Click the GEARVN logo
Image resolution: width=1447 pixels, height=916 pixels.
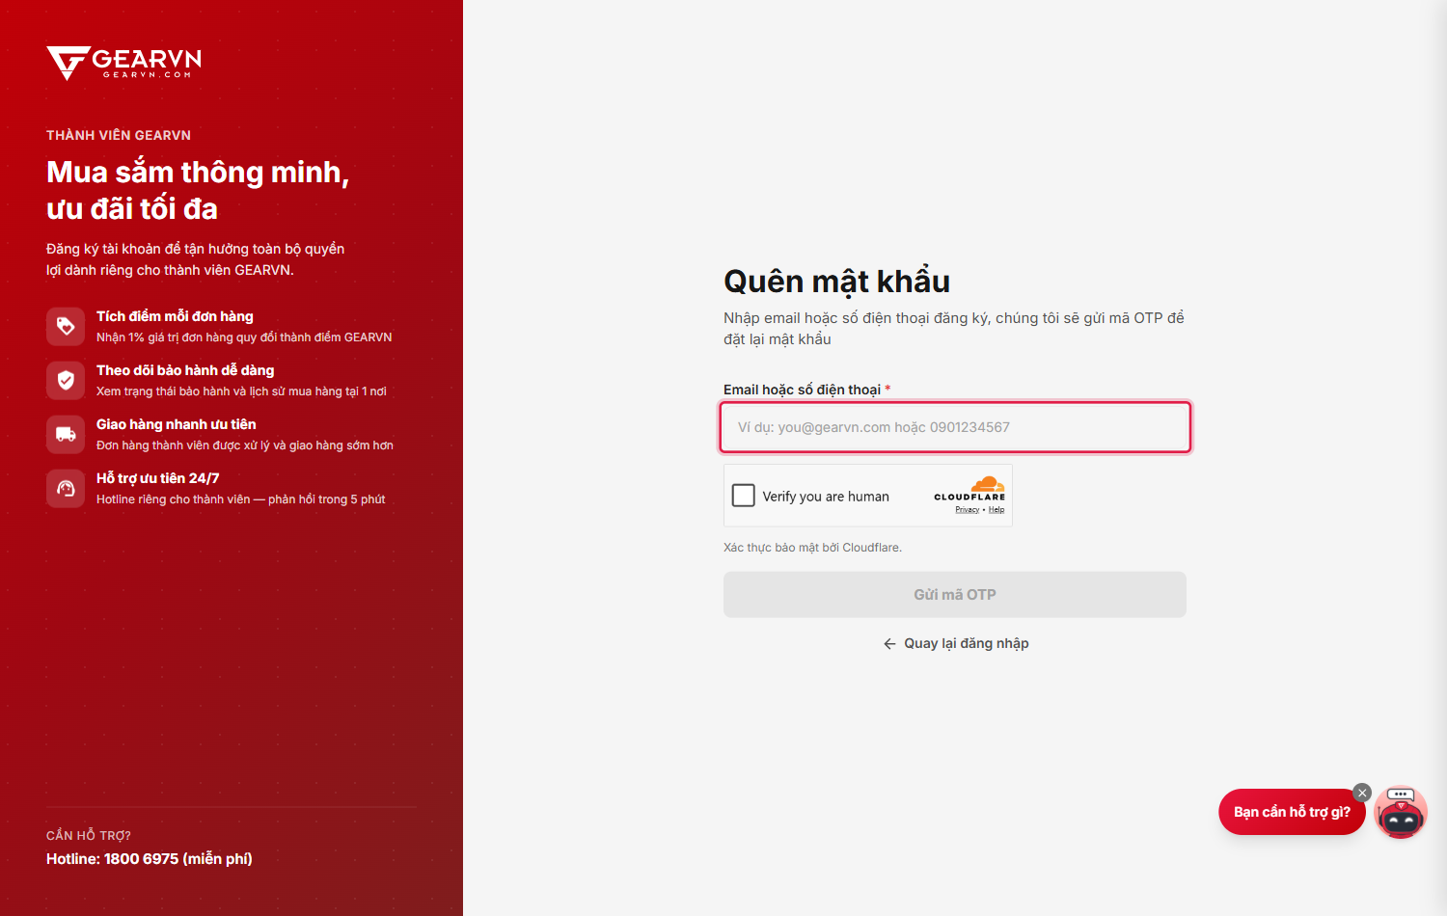123,63
